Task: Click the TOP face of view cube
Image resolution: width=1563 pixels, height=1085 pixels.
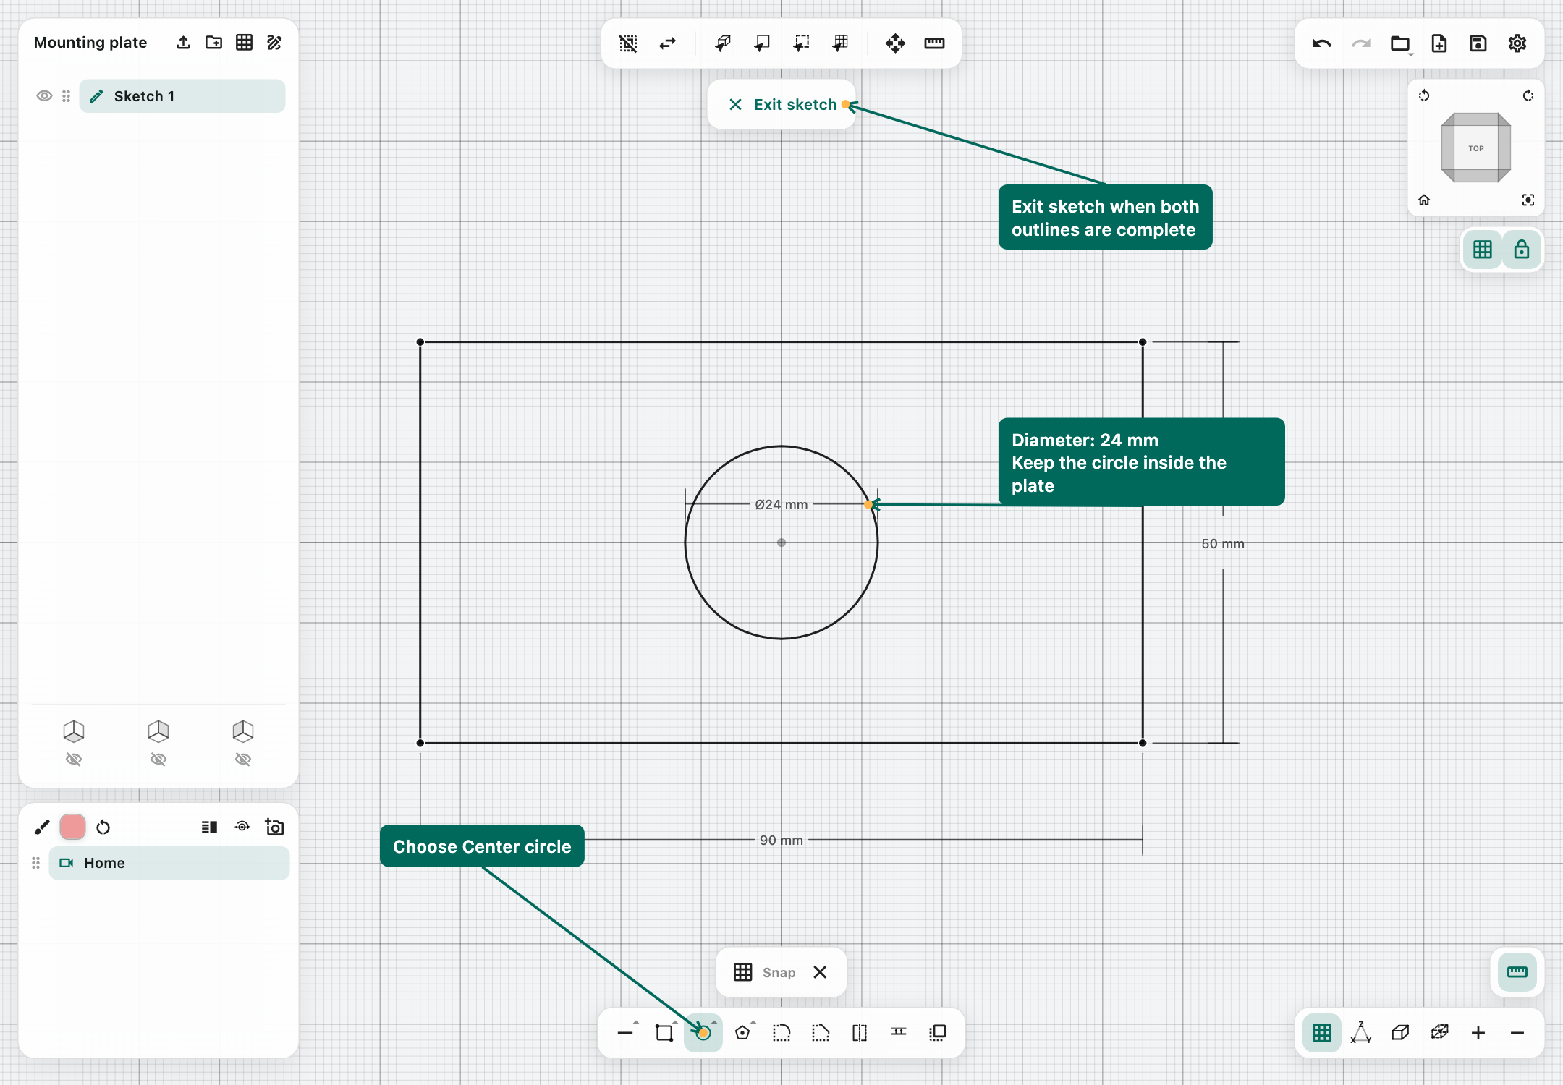Action: pos(1476,148)
